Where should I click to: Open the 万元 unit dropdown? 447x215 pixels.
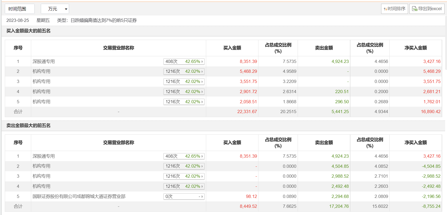pos(55,9)
